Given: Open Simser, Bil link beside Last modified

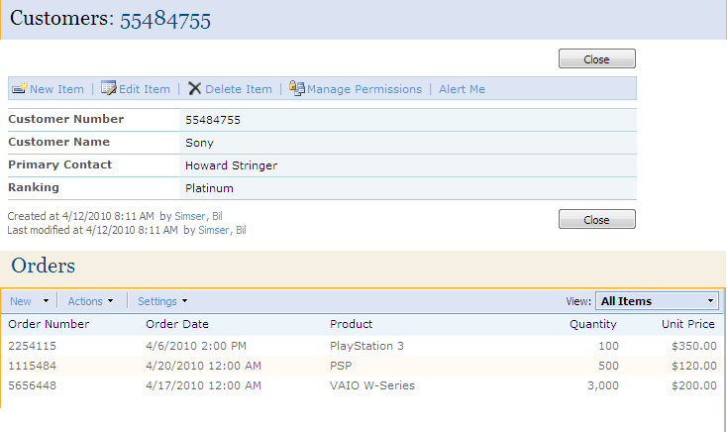Looking at the screenshot, I should click(222, 230).
